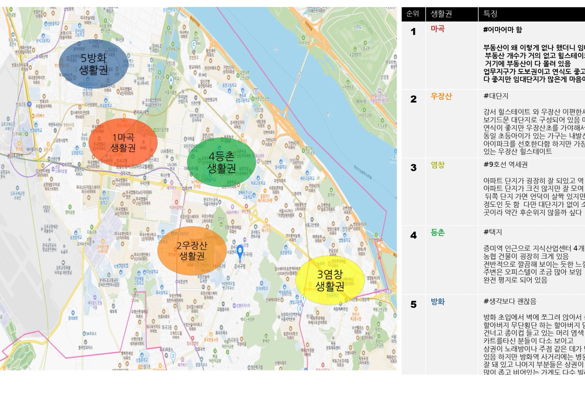Click the 염창 name in the table
585x413 pixels.
point(438,165)
